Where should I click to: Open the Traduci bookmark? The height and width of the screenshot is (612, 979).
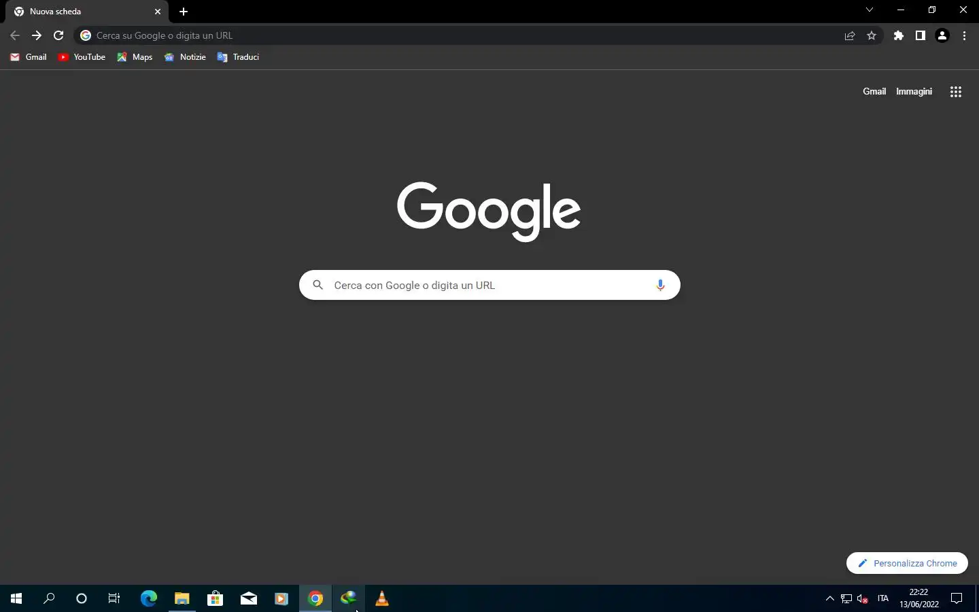tap(238, 57)
